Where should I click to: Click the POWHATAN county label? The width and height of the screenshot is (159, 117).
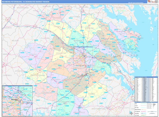pos(61,53)
